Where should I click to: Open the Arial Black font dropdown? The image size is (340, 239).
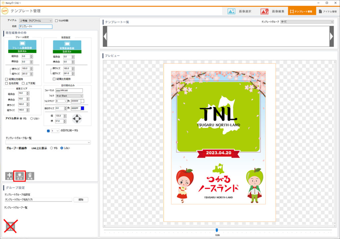69,96
